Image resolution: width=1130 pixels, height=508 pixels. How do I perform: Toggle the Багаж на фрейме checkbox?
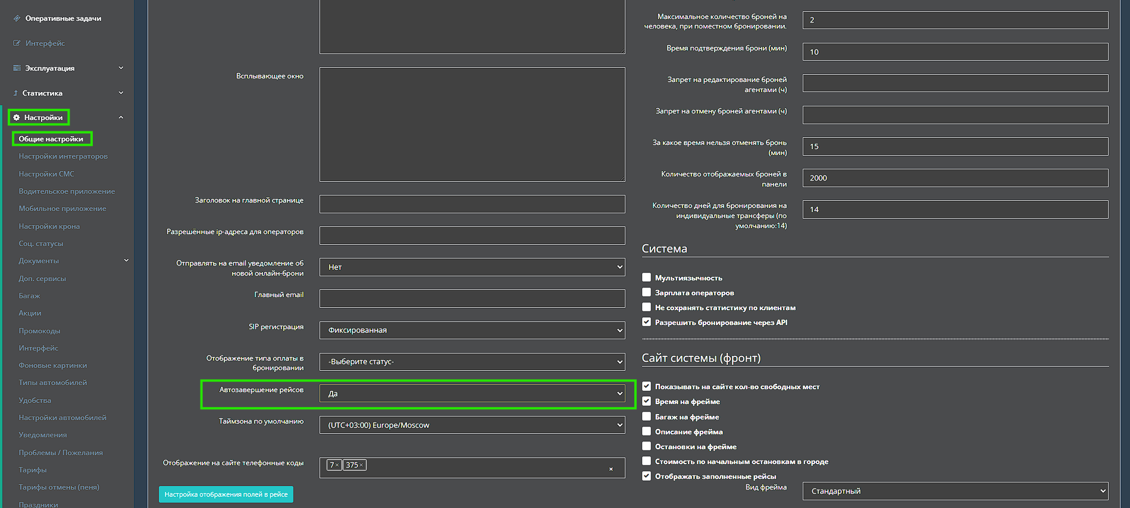(646, 417)
